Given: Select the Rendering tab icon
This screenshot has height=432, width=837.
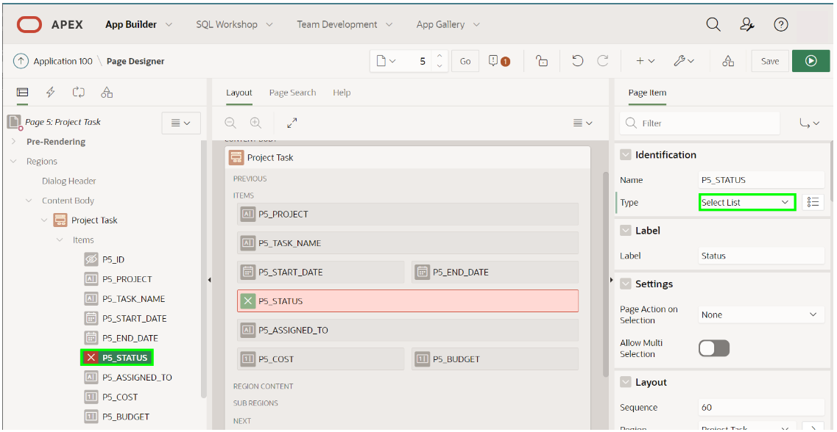Looking at the screenshot, I should coord(22,93).
